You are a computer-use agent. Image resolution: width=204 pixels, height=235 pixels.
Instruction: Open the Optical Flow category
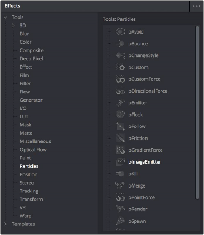coord(33,150)
